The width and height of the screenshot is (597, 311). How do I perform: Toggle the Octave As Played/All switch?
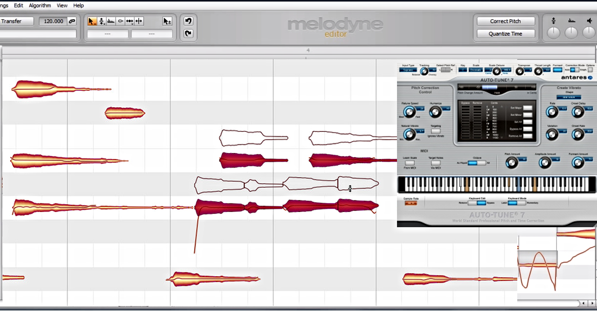[477, 163]
